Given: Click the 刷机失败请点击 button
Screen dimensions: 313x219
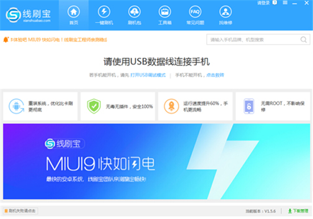Looking at the screenshot, I should (20, 211).
